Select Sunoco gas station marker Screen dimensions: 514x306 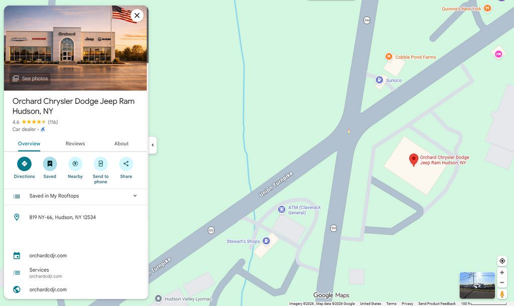pos(379,80)
